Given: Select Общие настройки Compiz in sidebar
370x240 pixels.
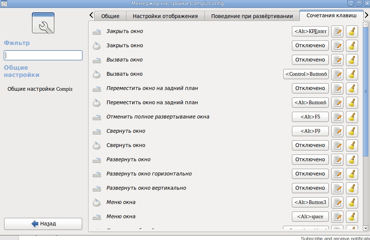Looking at the screenshot, I should coord(40,89).
